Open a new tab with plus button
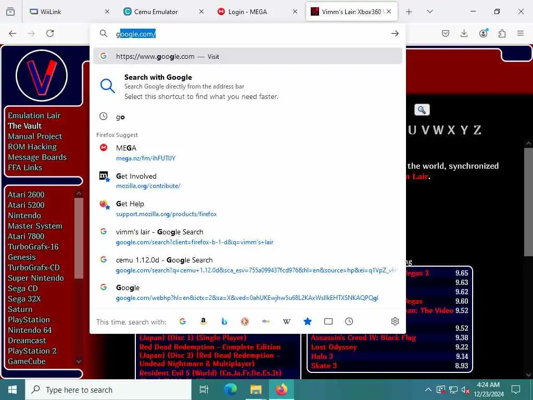533x400 pixels. [409, 12]
